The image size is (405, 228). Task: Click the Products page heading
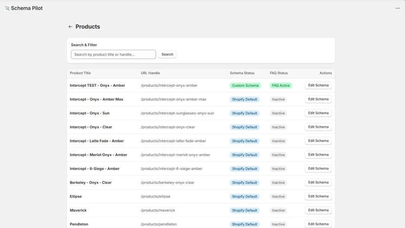click(x=88, y=27)
